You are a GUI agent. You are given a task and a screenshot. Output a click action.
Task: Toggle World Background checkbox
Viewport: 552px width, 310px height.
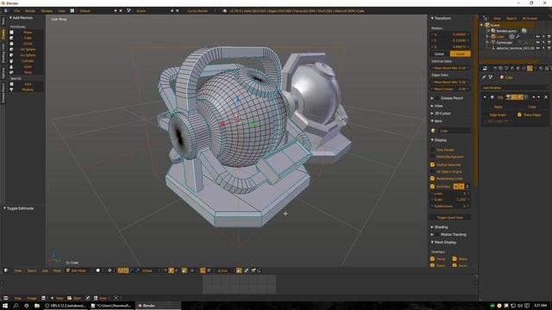(433, 157)
